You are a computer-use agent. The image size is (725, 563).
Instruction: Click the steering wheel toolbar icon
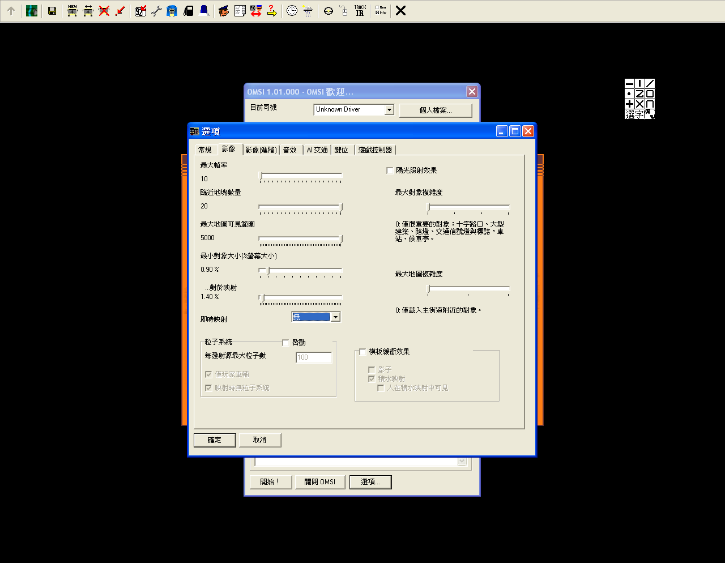coord(329,11)
